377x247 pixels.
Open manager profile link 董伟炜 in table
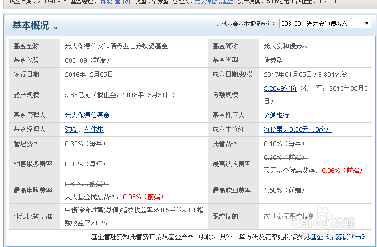pyautogui.click(x=93, y=129)
